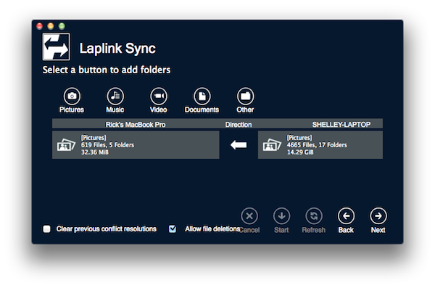The height and width of the screenshot is (288, 435).
Task: Add the Documents folder via page icon
Action: pos(202,96)
